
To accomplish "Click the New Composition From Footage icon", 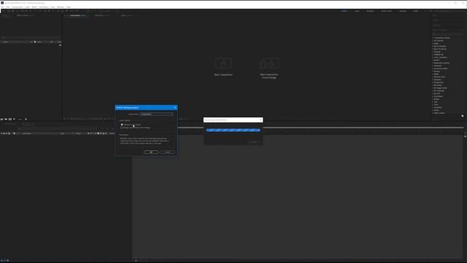I will [269, 64].
